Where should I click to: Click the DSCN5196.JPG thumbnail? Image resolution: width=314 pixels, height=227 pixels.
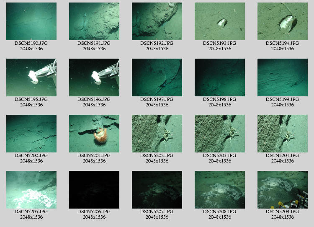94,77
